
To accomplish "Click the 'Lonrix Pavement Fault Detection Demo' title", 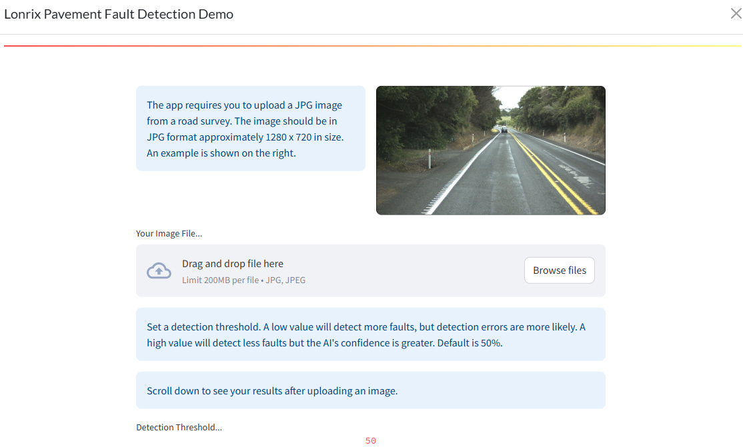I will (119, 14).
